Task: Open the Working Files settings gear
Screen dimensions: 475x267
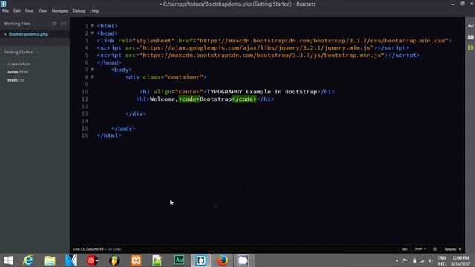Action: point(54,23)
